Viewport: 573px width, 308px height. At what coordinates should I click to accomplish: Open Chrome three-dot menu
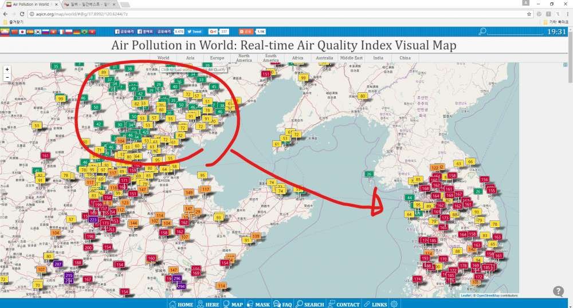click(567, 14)
